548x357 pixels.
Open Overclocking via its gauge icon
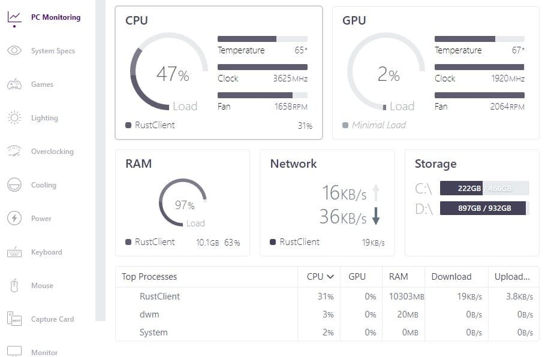[x=14, y=152]
